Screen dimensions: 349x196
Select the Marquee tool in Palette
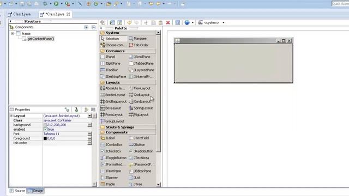pos(138,39)
